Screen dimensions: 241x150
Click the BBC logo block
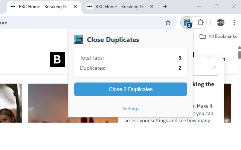click(57, 59)
